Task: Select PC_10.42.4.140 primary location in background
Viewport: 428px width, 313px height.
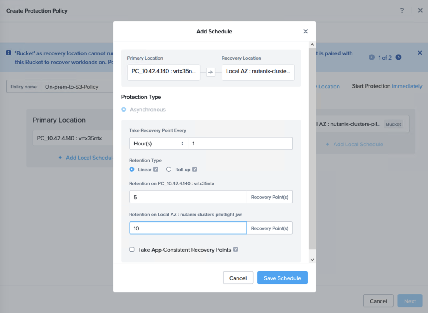Action: coord(73,138)
